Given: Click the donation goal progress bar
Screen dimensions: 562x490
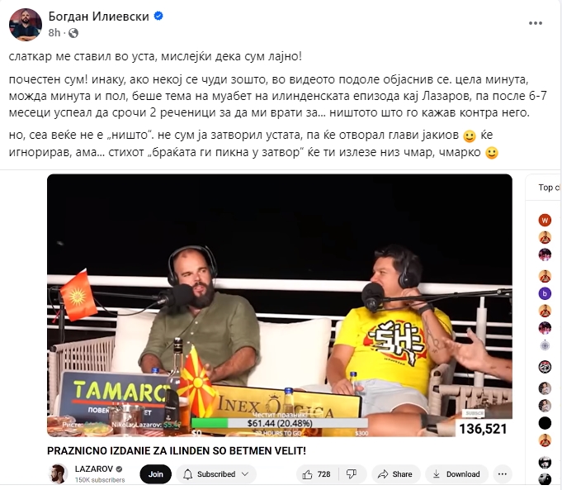Looking at the screenshot, I should tap(280, 423).
